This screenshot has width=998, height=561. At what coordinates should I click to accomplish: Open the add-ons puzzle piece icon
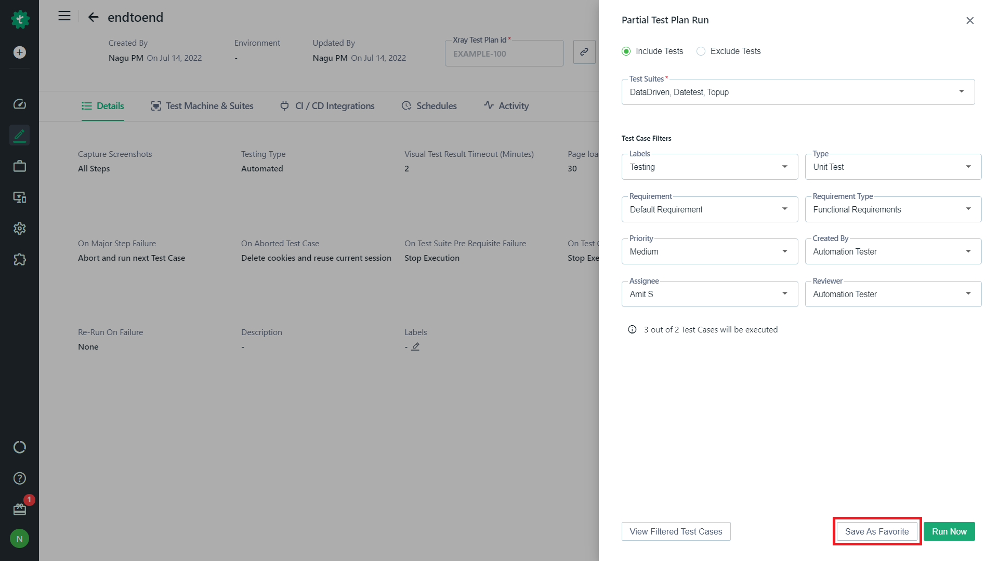[x=19, y=260]
